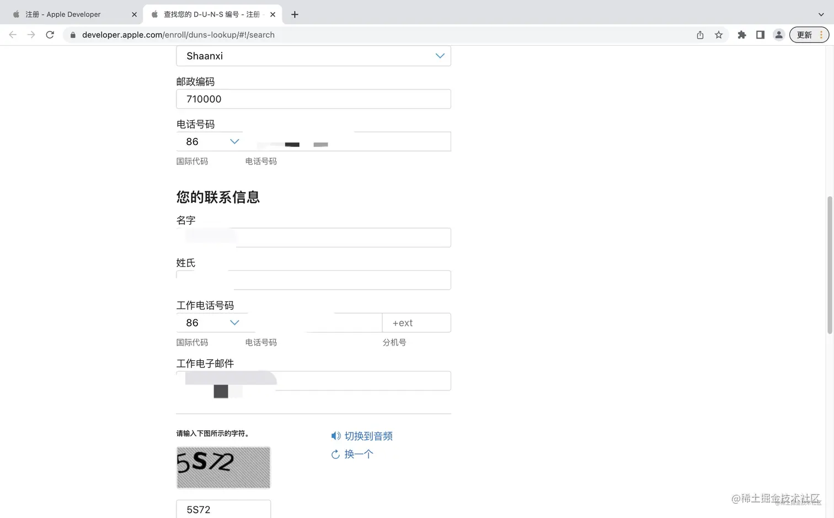The width and height of the screenshot is (834, 518).
Task: Open the Shaanxi province dropdown
Action: 313,56
